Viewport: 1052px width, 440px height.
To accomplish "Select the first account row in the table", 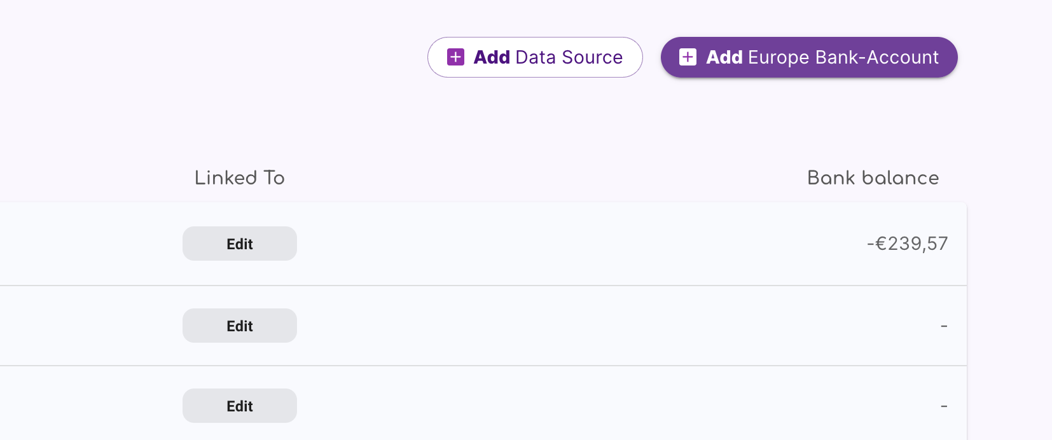I will [x=541, y=244].
